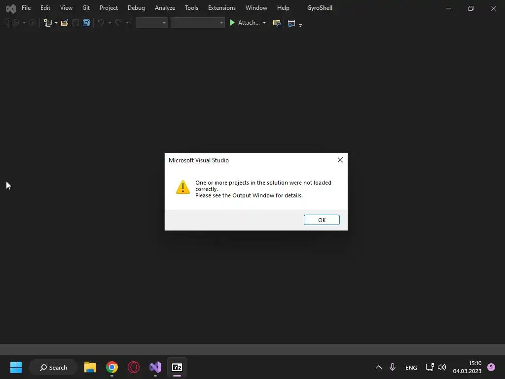
Task: Click the window layout toolbar icon
Action: (291, 23)
